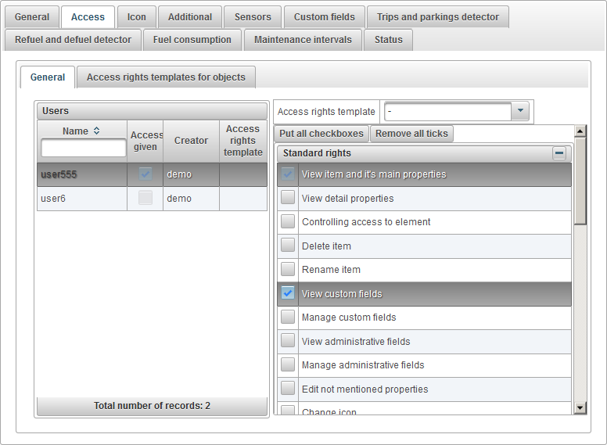Open the Fuel consumption tab
Screen dimensions: 607x445
pos(192,40)
